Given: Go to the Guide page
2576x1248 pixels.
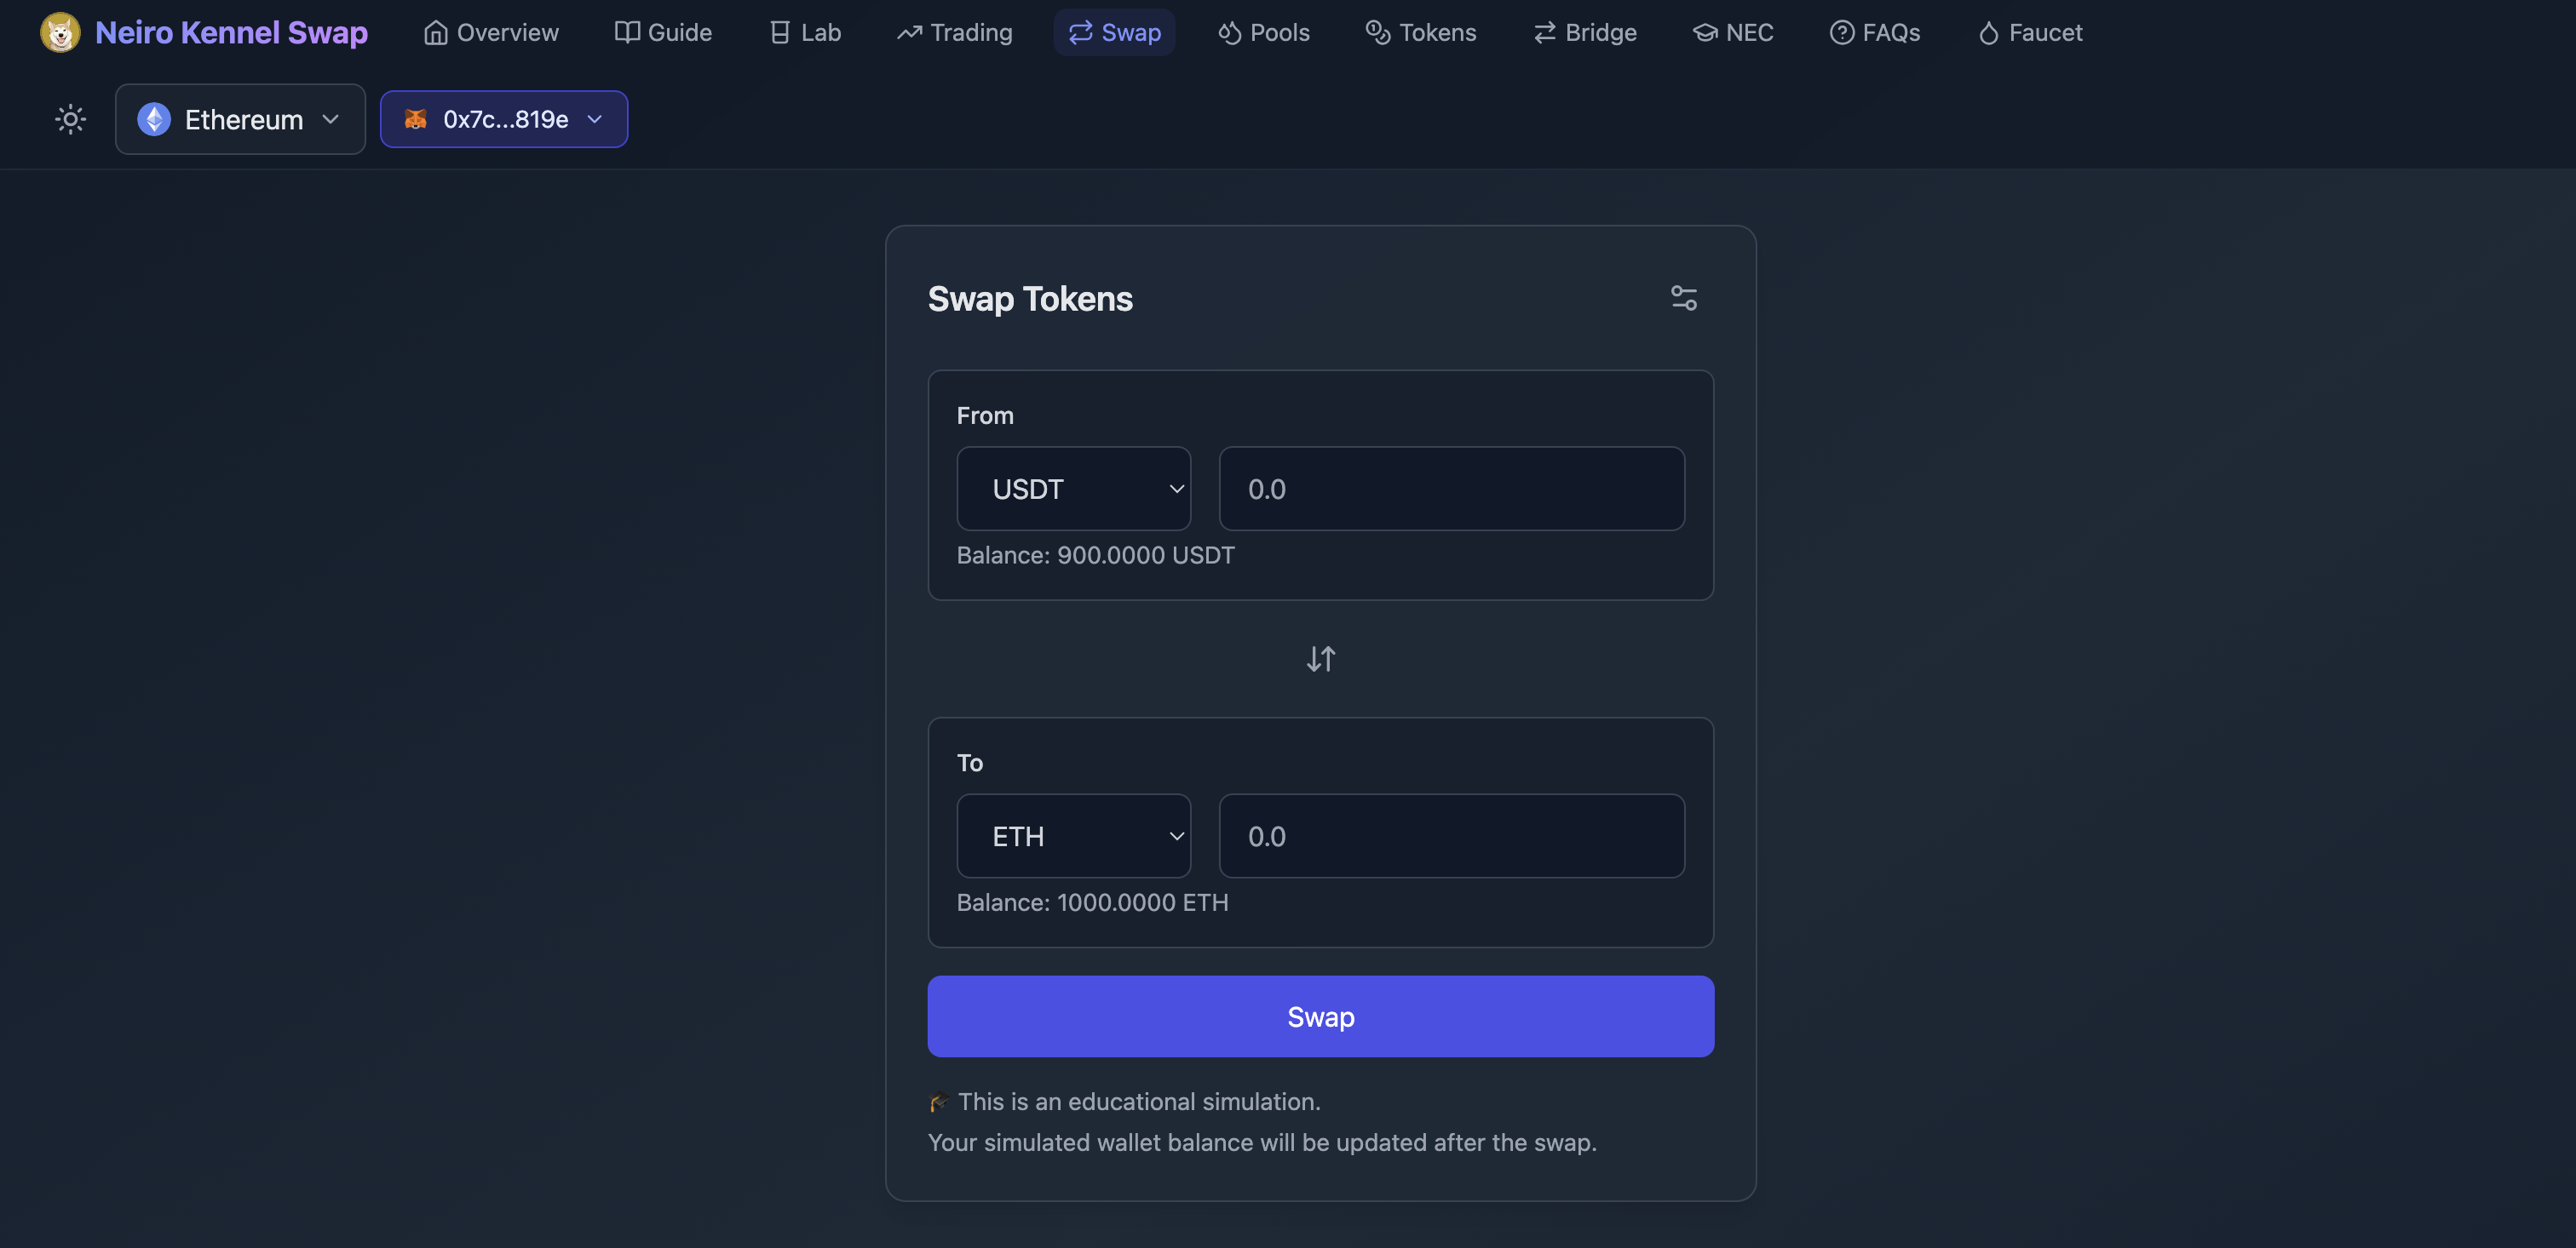Looking at the screenshot, I should pos(663,33).
